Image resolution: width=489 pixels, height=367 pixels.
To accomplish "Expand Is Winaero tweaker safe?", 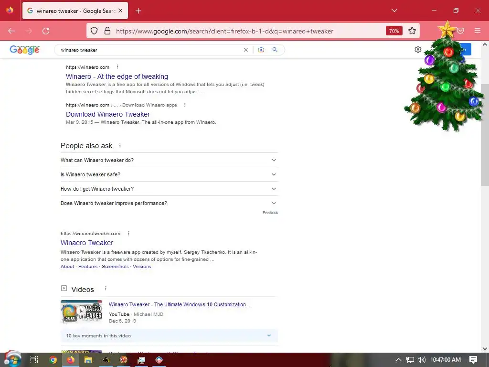I will 170,174.
